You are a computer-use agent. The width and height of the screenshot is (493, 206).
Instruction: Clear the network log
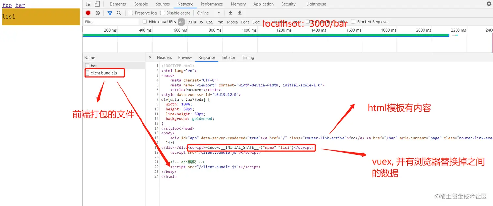point(97,13)
